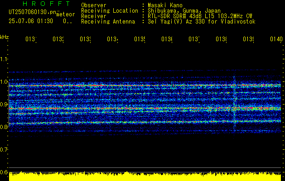Click the 0132 time marker
The image size is (285, 181).
[58, 39]
